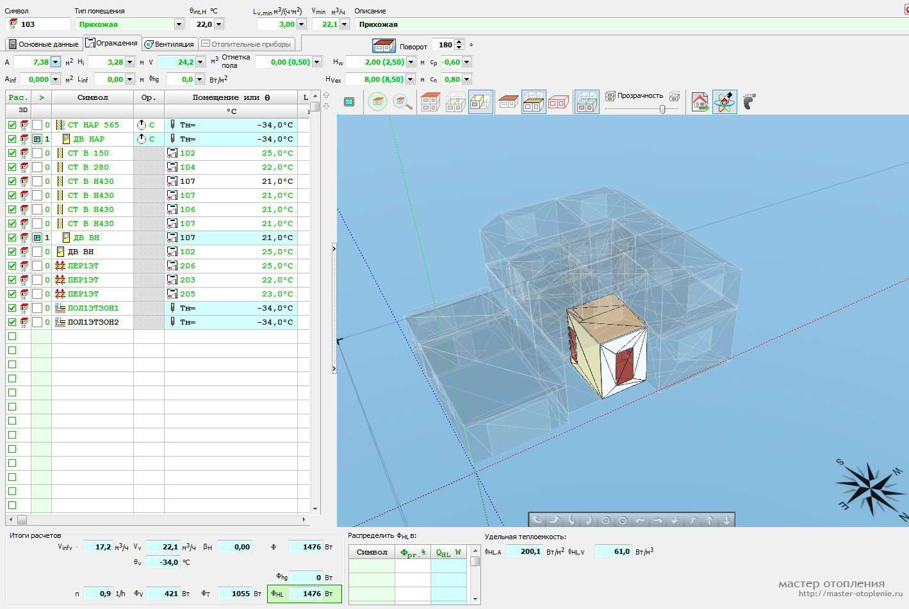Switch to Основные данные tab
909x609 pixels.
point(43,44)
